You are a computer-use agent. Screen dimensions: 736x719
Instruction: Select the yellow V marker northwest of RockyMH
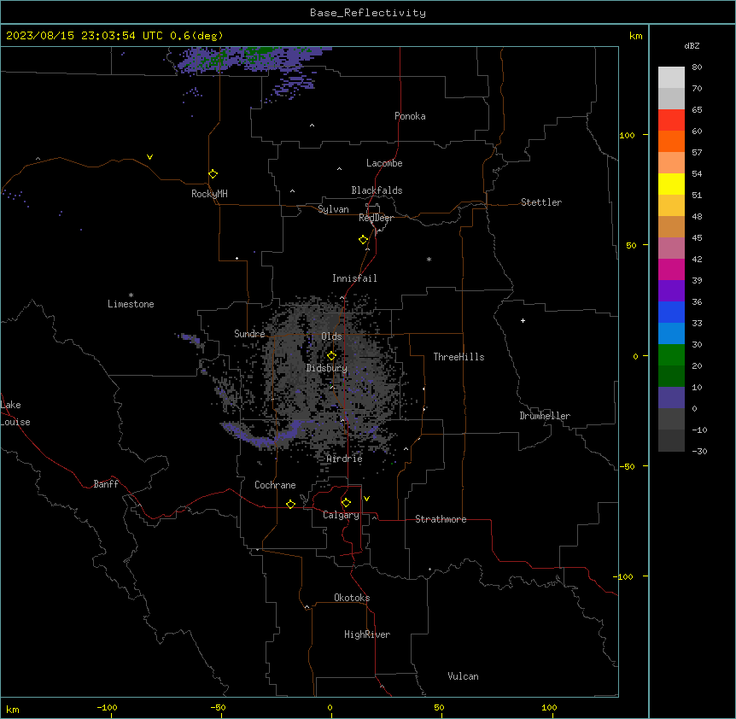pos(149,157)
